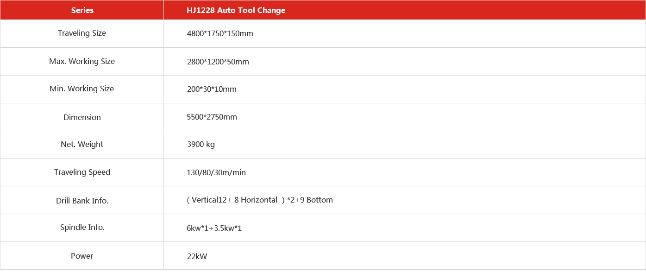Click the 22kW power value

pos(197,256)
